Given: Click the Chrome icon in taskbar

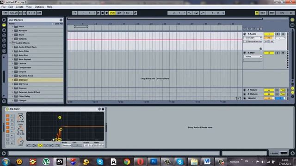Looking at the screenshot, I should coord(127,162).
